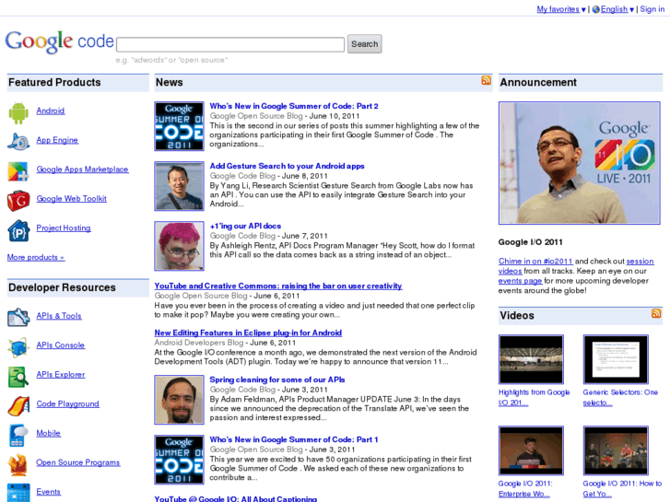The image size is (670, 502).
Task: Expand the My favorites dropdown
Action: (561, 9)
